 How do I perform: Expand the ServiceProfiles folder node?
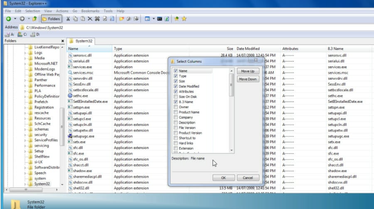point(25,141)
